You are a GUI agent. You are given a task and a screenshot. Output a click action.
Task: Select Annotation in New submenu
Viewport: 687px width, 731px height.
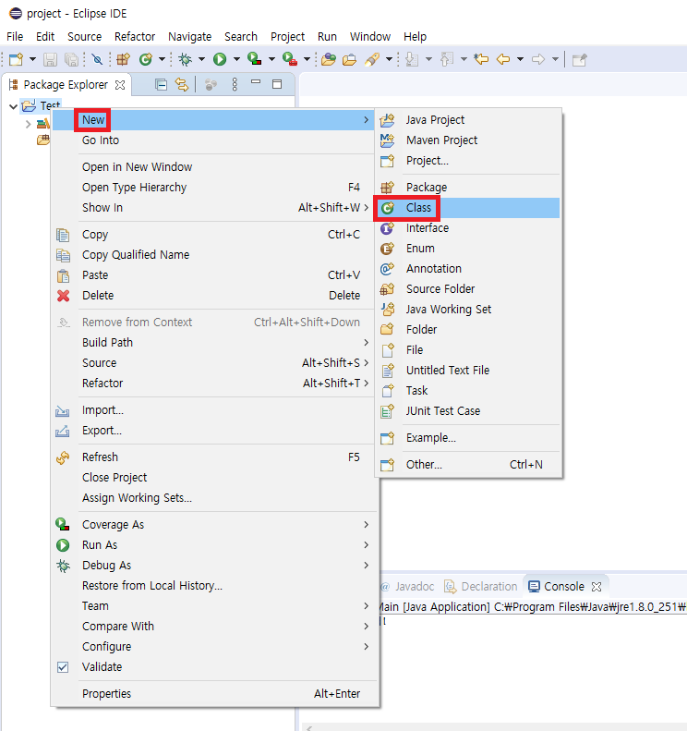pos(467,269)
